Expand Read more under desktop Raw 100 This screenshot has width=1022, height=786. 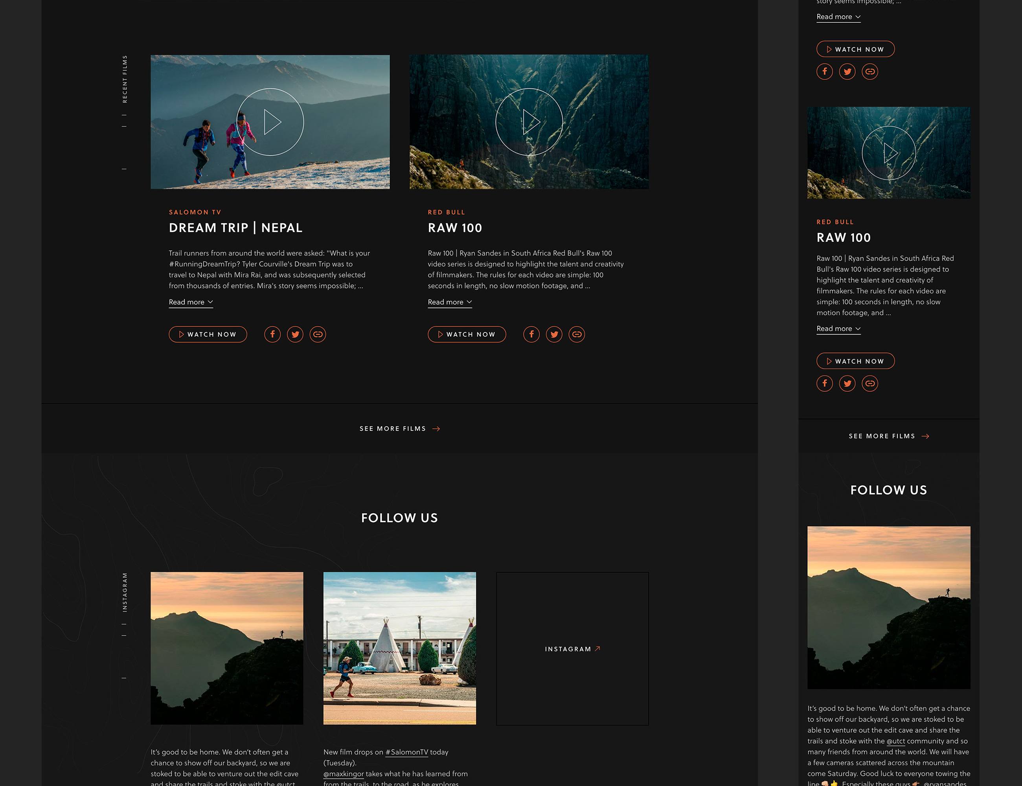coord(450,302)
